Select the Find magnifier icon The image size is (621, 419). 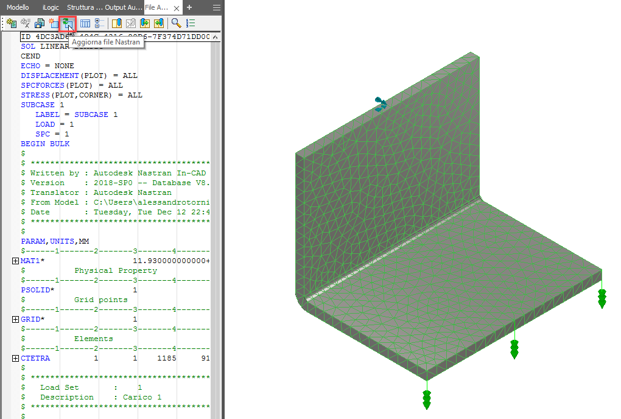[x=176, y=23]
